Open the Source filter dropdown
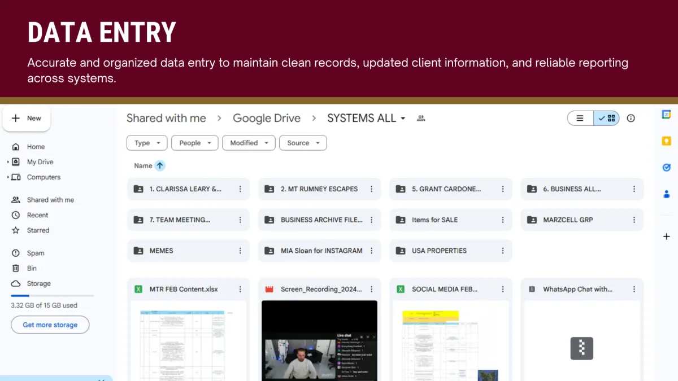678x381 pixels. coord(303,143)
